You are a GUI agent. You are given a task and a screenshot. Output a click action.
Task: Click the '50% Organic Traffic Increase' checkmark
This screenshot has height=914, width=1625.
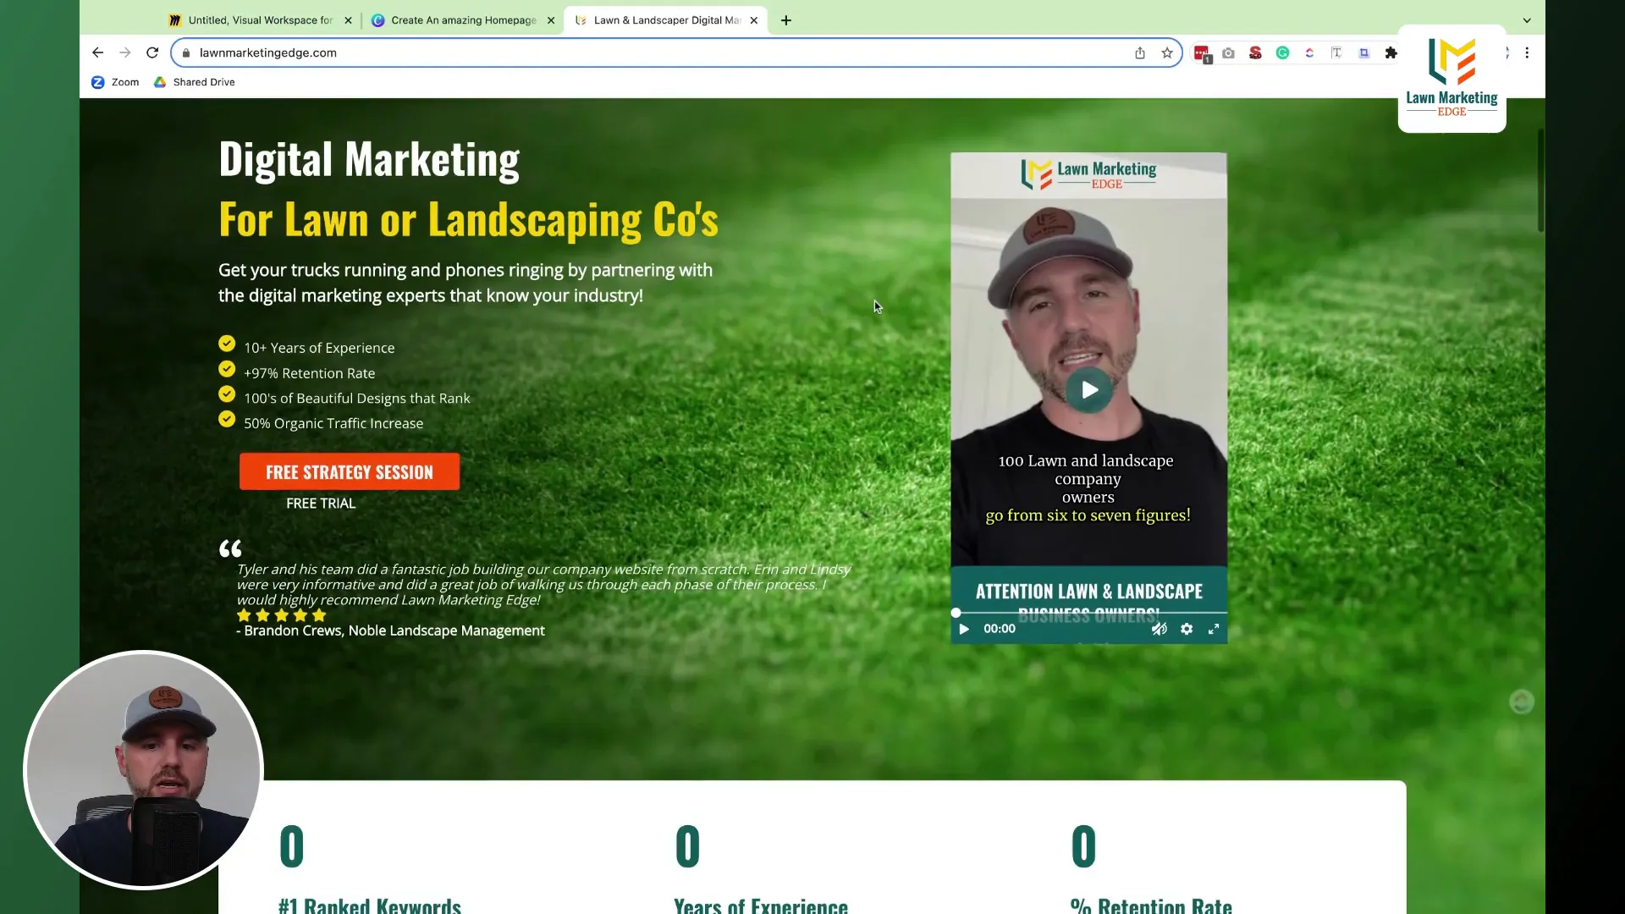click(227, 419)
